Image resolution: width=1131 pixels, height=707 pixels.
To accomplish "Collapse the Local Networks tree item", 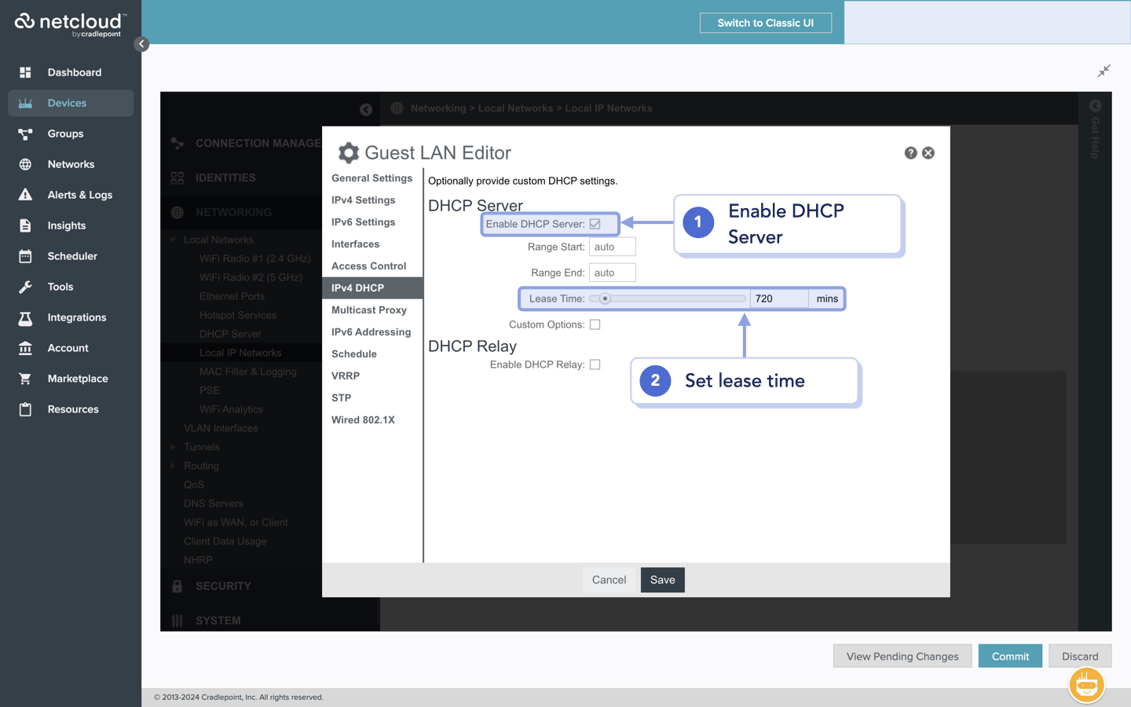I will 174,240.
